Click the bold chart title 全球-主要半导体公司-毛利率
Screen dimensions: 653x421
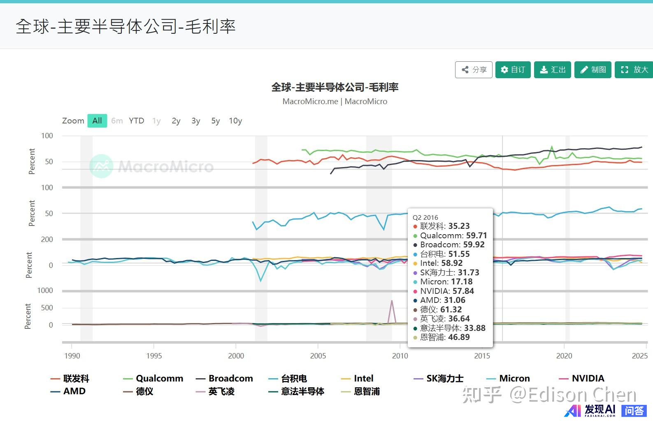[335, 87]
